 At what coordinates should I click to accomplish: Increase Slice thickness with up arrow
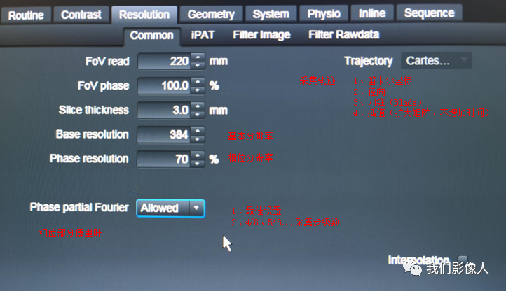pos(198,106)
